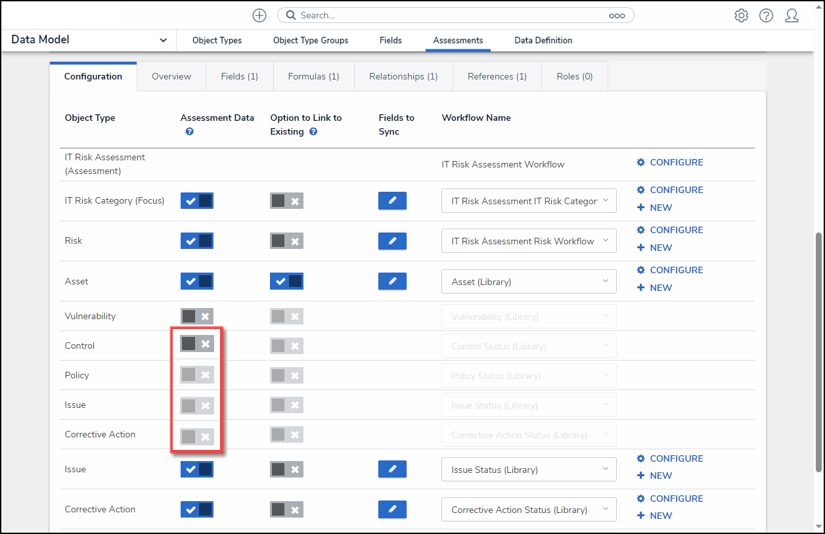
Task: Open the settings gear icon
Action: [x=741, y=16]
